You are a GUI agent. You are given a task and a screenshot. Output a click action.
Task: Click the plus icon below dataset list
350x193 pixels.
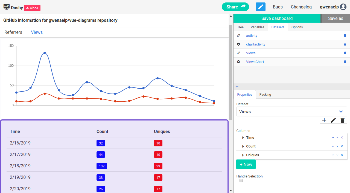pyautogui.click(x=237, y=87)
